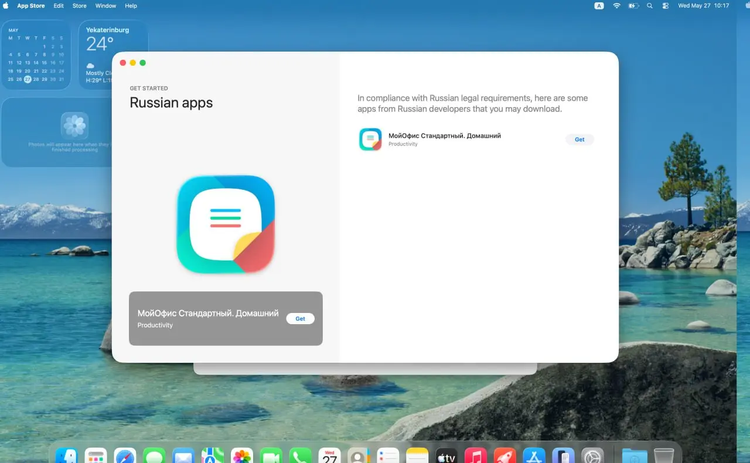Open the Wi-Fi status menu
This screenshot has height=463, width=750.
coord(616,6)
